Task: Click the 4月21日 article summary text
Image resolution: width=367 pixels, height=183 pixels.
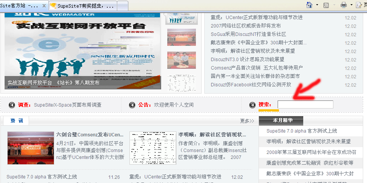Action: pyautogui.click(x=90, y=150)
